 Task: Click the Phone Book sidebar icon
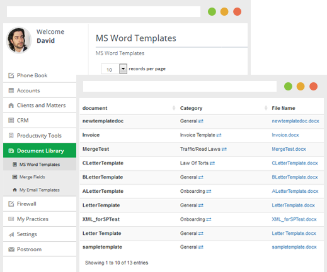11,75
